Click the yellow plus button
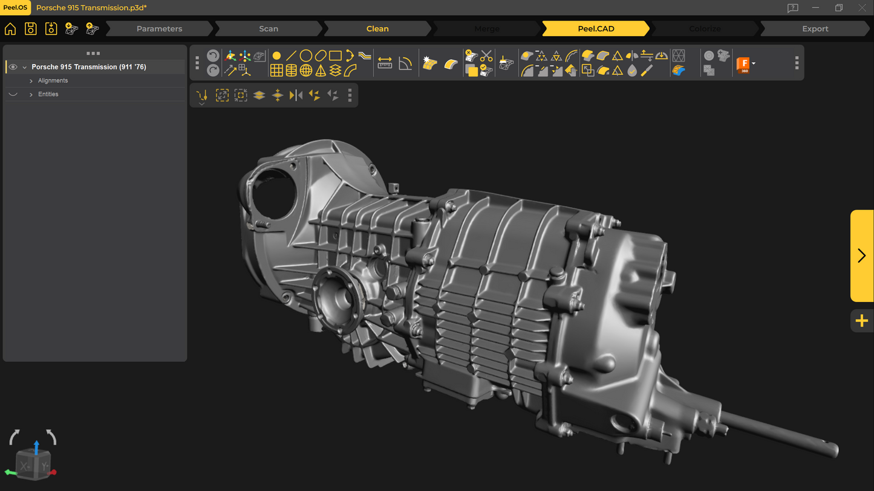This screenshot has width=874, height=491. [861, 321]
